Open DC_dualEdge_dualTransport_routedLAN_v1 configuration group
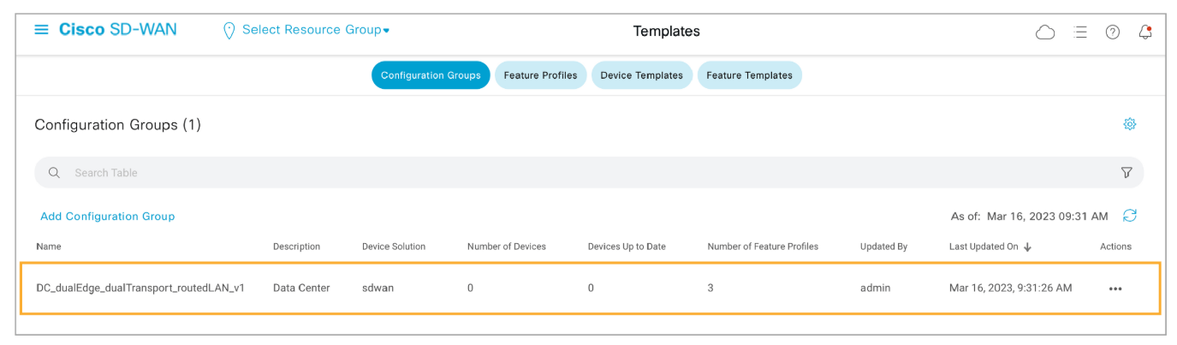This screenshot has width=1177, height=345. point(140,288)
